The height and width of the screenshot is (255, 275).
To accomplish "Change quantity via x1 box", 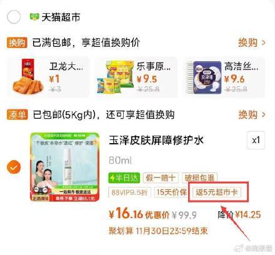I will 256,140.
